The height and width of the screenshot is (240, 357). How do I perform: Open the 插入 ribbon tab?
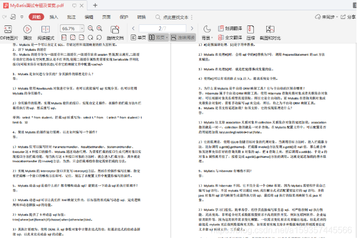point(53,17)
